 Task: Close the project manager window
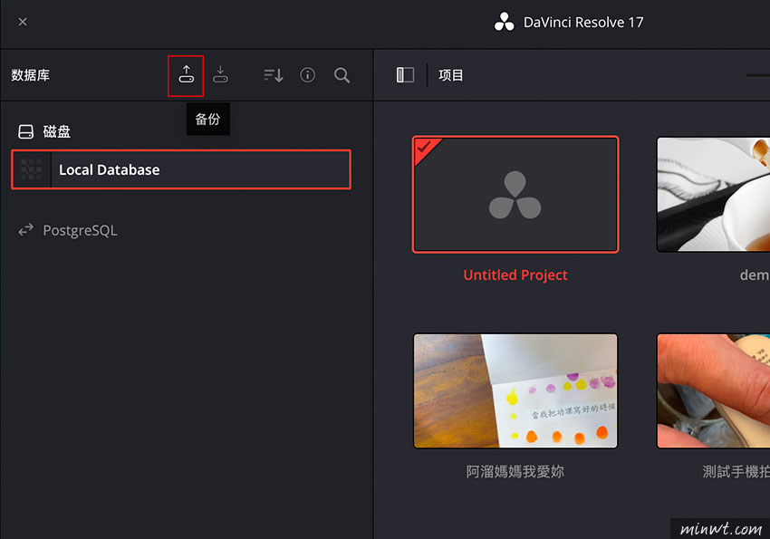[x=23, y=22]
